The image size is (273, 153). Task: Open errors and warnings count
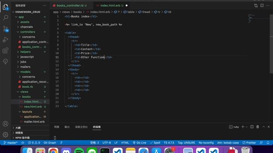pos(34,143)
